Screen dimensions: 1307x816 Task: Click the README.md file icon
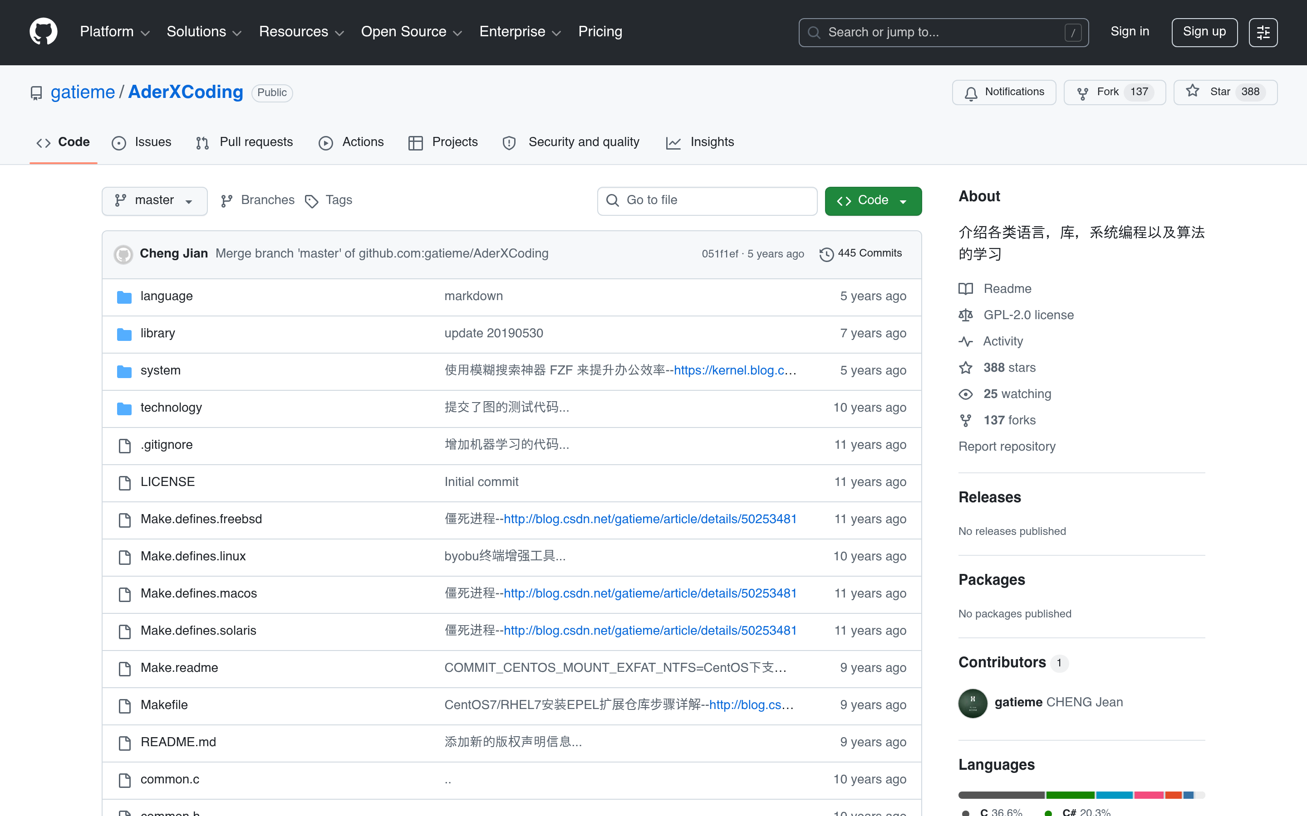(x=125, y=743)
